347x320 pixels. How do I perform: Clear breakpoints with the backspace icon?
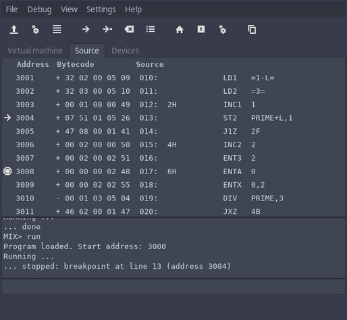click(x=129, y=29)
